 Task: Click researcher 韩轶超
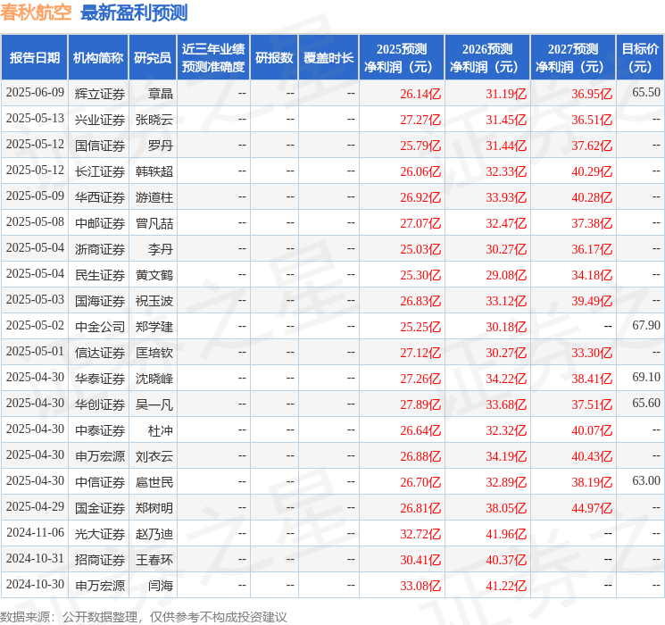[x=154, y=171]
